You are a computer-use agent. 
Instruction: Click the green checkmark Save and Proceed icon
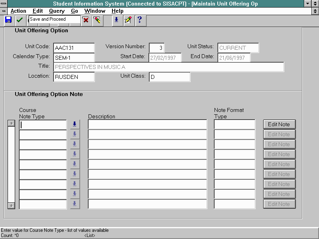[20, 20]
